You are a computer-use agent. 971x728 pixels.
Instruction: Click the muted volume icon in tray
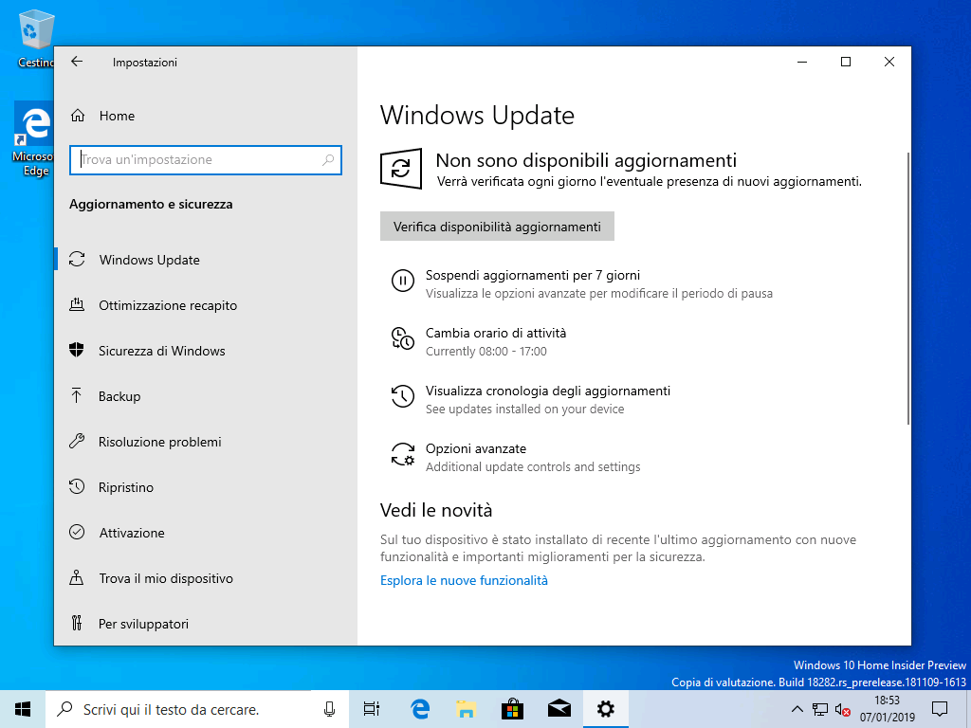(x=842, y=709)
